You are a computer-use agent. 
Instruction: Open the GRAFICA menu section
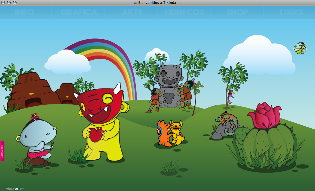point(79,12)
